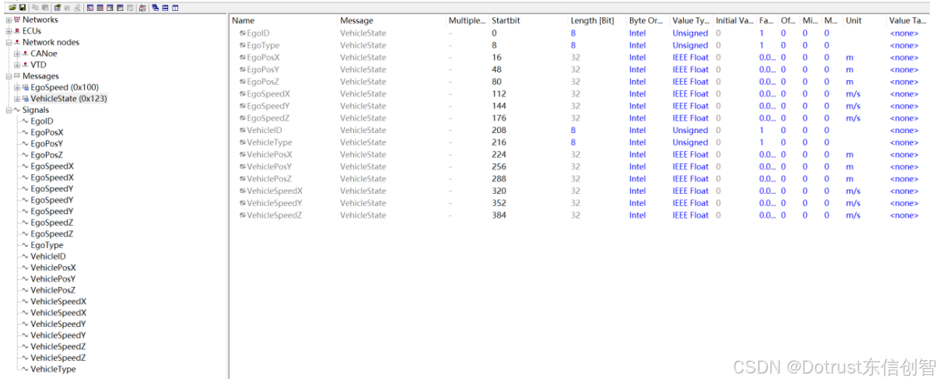Image resolution: width=939 pixels, height=382 pixels.
Task: Select ECUs in the tree
Action: click(32, 31)
